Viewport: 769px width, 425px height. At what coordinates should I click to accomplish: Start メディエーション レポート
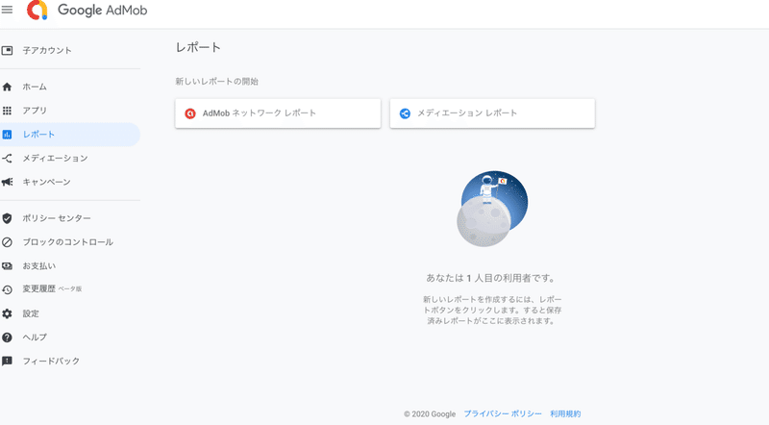[492, 113]
